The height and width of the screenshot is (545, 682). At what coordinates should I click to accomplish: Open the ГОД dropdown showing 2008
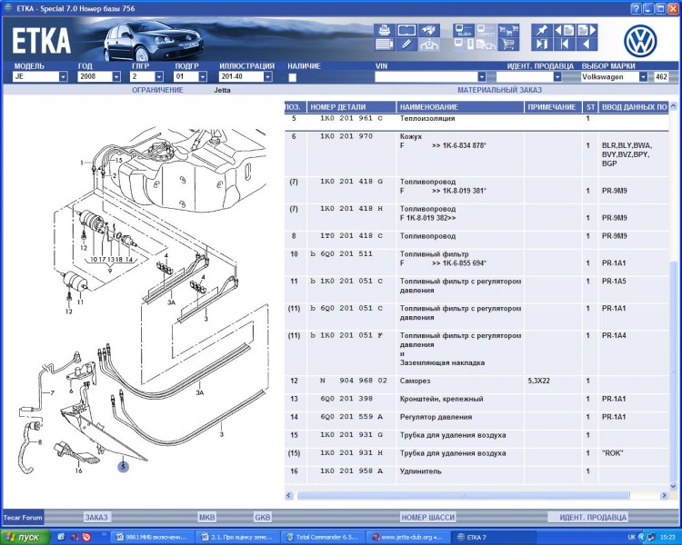coord(116,77)
